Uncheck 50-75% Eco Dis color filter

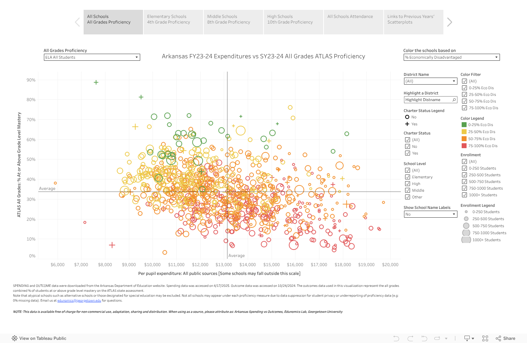coord(464,101)
